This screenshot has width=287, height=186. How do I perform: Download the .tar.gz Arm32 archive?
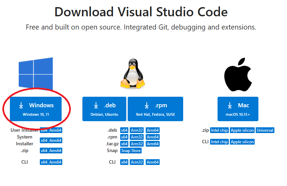(x=137, y=144)
